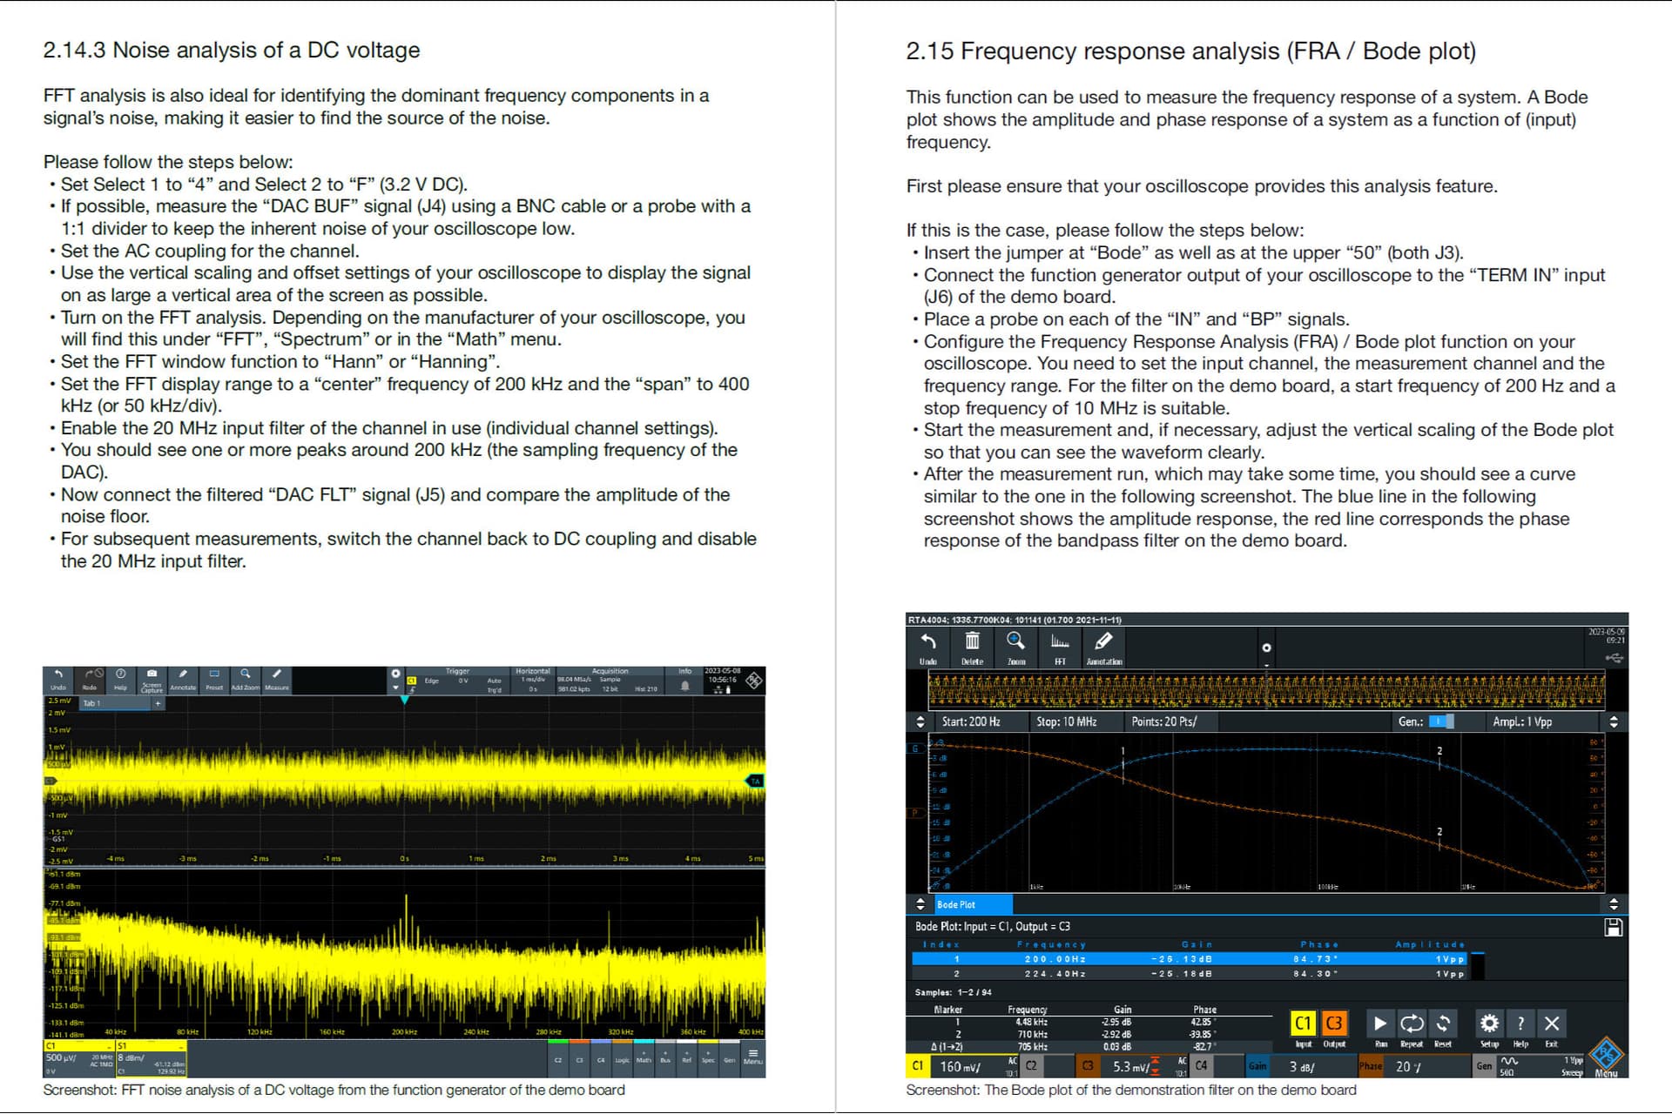Select Tab 1 in the FFT screenshot
Viewport: 1672px width, 1114px height.
92,703
